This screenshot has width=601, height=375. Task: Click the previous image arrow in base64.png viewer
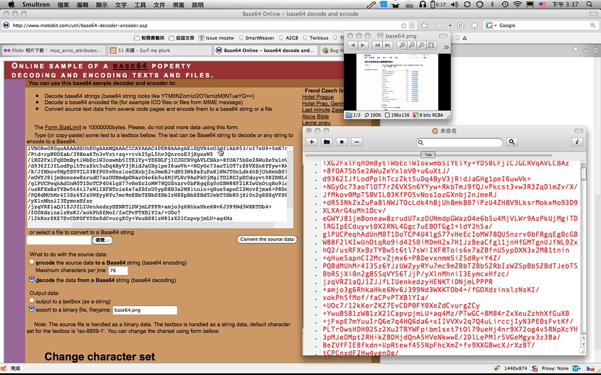coord(352,45)
